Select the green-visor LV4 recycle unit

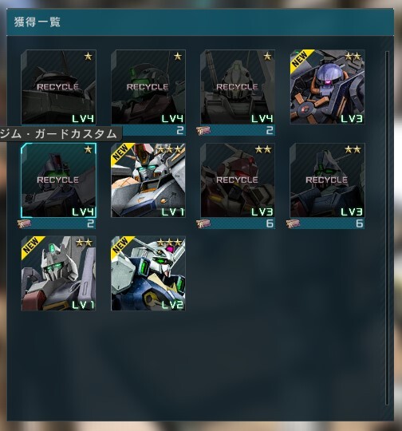[x=148, y=87]
